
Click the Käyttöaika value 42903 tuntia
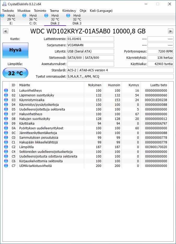(161, 64)
